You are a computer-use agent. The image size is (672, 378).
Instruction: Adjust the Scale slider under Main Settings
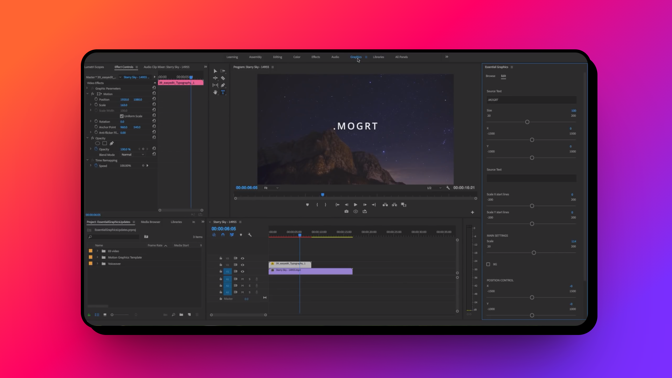[534, 252]
